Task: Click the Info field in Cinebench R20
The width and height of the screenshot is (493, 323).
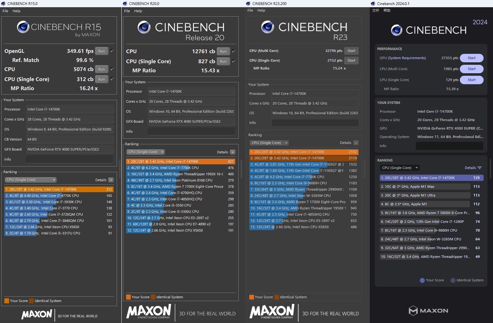Action: pyautogui.click(x=191, y=131)
